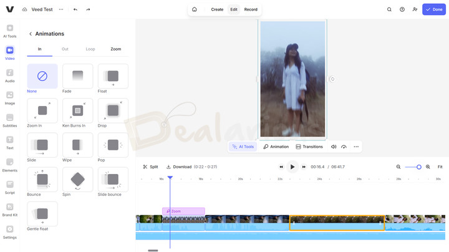Click the undo arrow icon
Screen dimensions: 449x252
tap(75, 9)
